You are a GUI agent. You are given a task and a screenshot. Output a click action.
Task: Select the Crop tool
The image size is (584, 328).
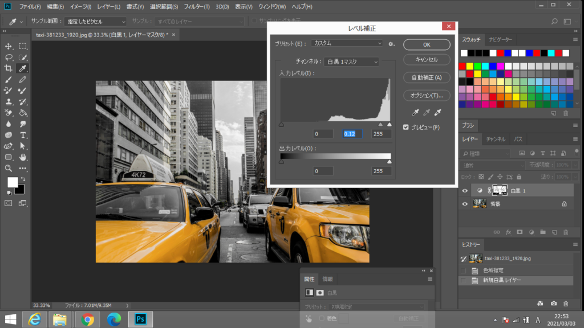click(8, 68)
